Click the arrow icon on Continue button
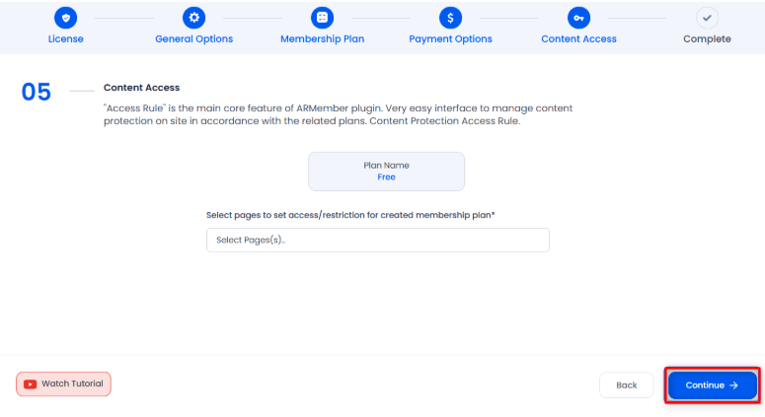The width and height of the screenshot is (765, 417). pos(733,385)
